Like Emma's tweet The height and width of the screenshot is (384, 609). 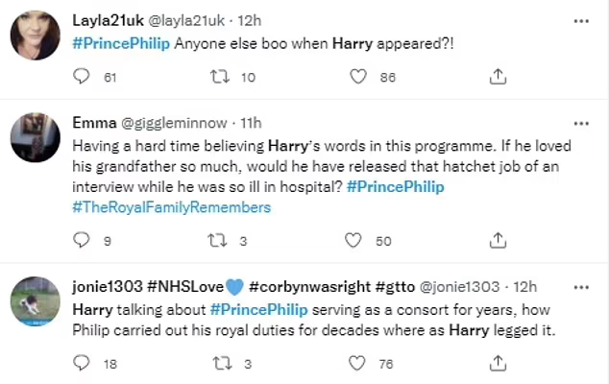point(354,241)
